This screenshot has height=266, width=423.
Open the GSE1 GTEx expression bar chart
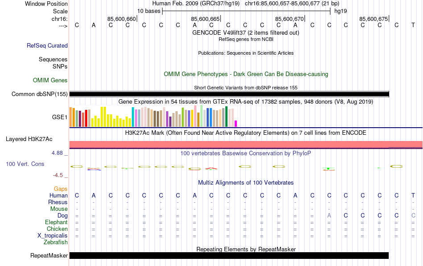(153, 116)
